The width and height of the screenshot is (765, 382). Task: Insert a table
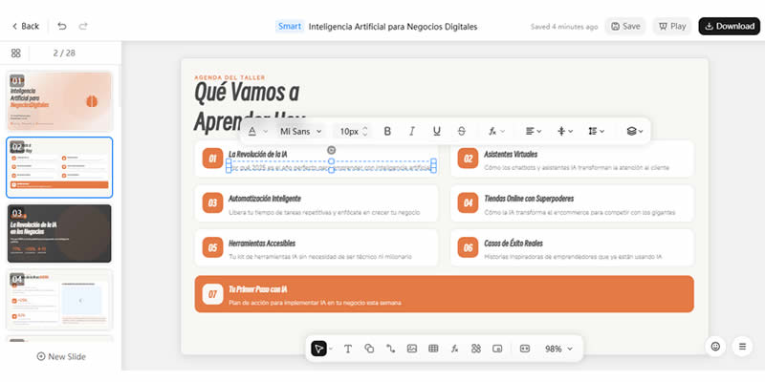click(433, 350)
